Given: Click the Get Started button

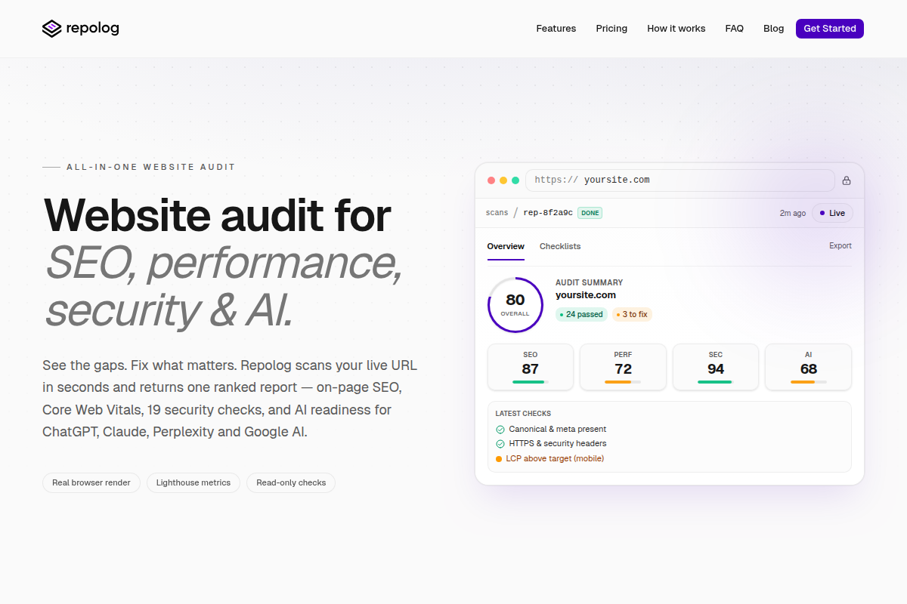Looking at the screenshot, I should 830,29.
